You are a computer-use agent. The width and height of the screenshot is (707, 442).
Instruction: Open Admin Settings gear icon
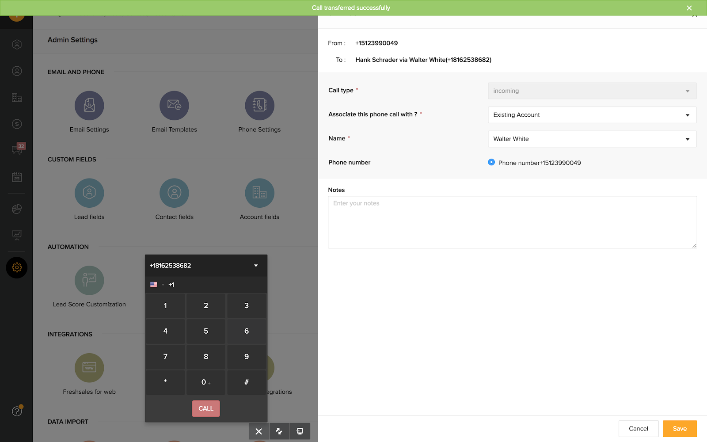pyautogui.click(x=17, y=267)
